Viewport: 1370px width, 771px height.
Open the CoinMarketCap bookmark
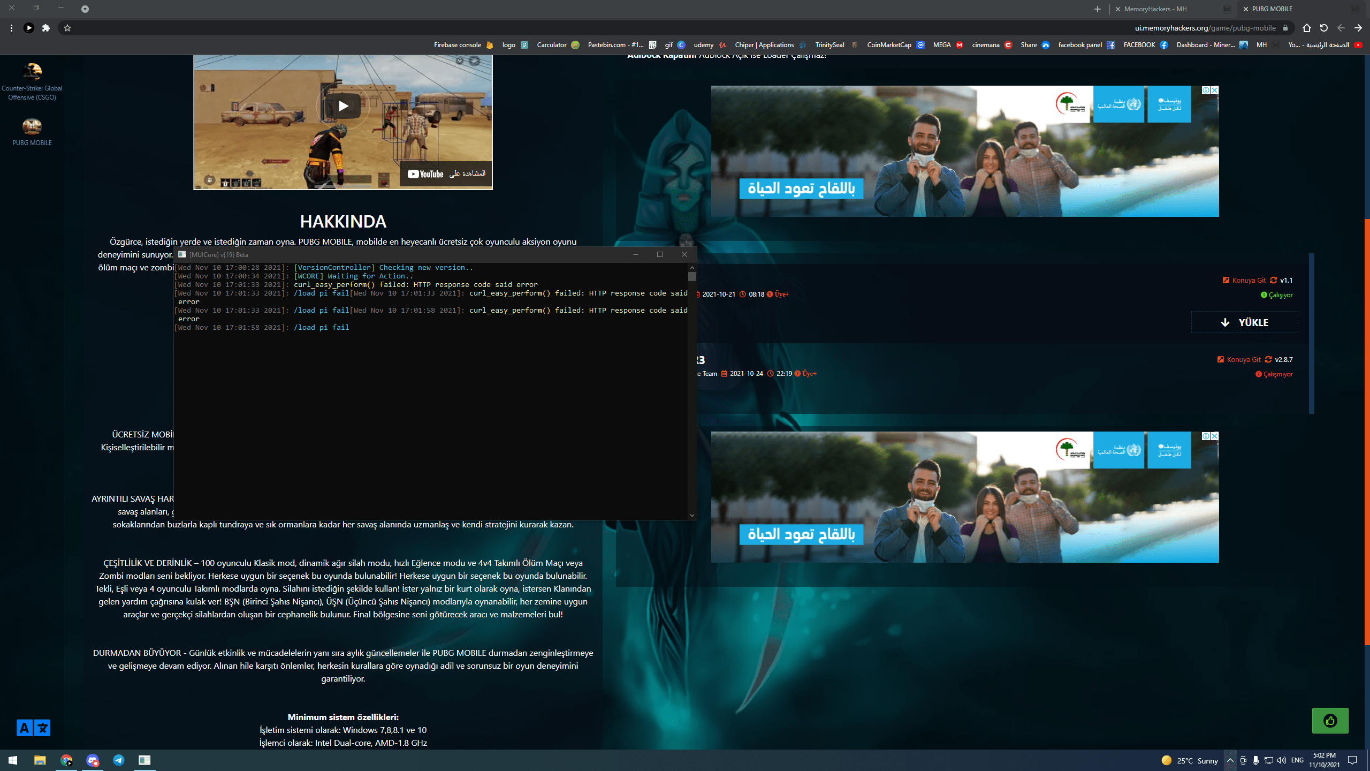pos(896,45)
